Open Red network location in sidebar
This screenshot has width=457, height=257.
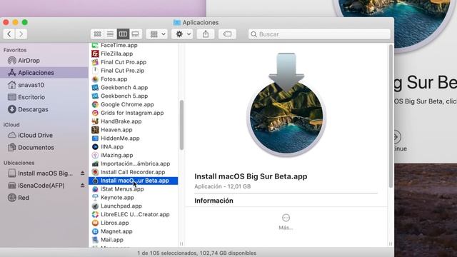[24, 198]
